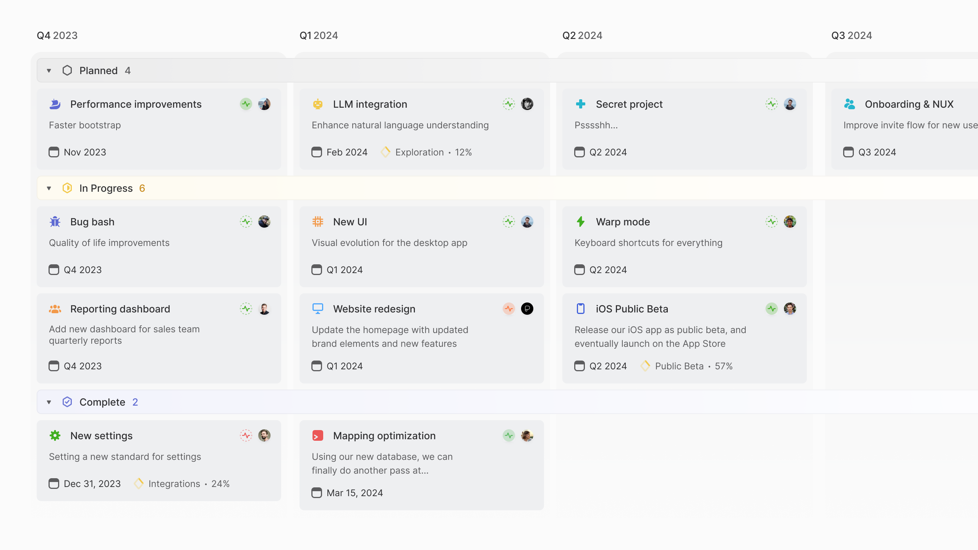Click the calendar icon on Mapping optimization
The width and height of the screenshot is (978, 550).
pos(316,493)
